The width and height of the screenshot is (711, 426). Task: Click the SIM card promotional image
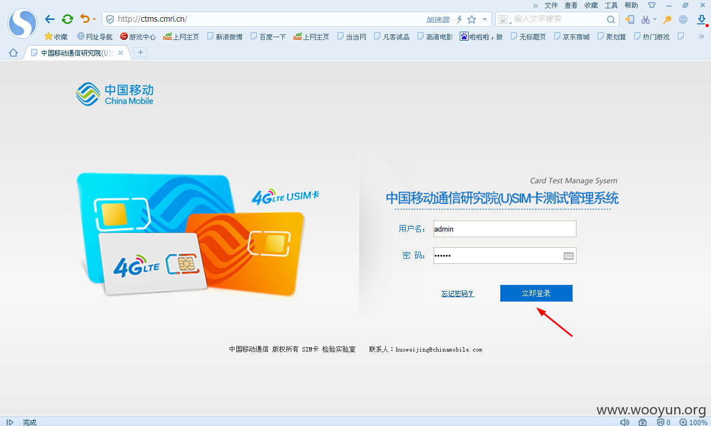[x=198, y=234]
